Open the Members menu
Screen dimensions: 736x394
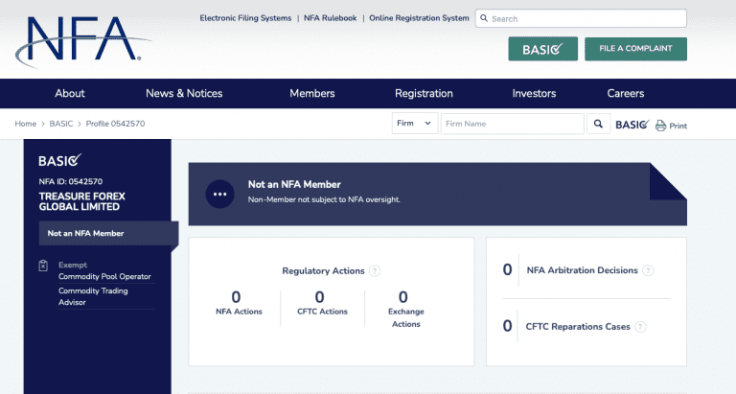[312, 93]
